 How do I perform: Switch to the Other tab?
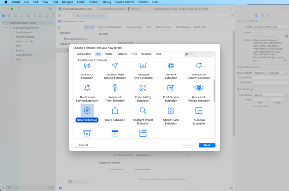click(159, 54)
